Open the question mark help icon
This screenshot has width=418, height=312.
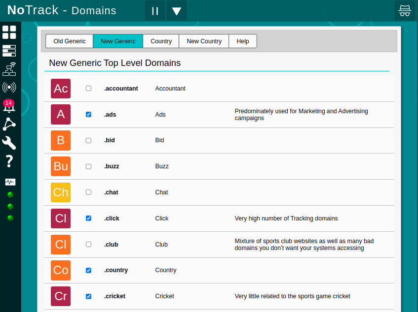(9, 161)
